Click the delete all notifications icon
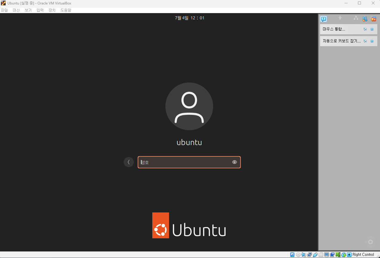Image resolution: width=380 pixels, height=258 pixels. pyautogui.click(x=373, y=19)
